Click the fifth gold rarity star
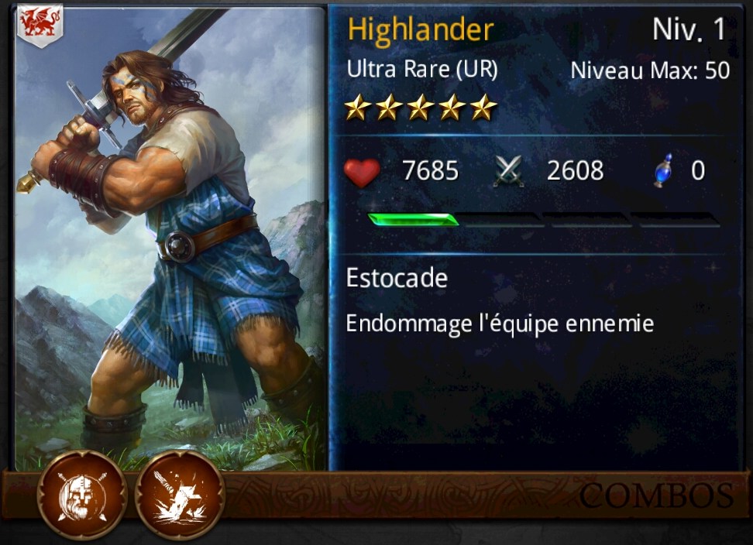 [483, 107]
